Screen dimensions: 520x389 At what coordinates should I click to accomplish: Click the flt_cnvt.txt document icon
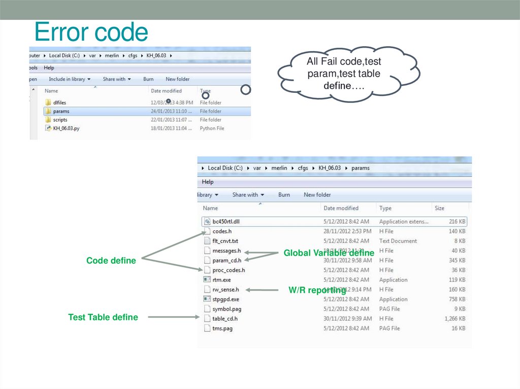pos(207,240)
